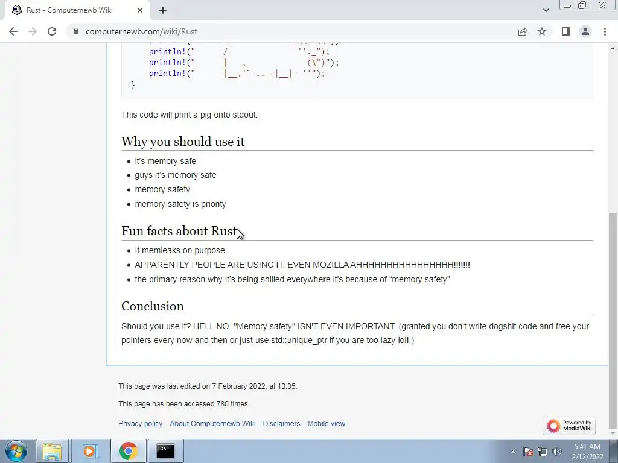Open About Computernewb Wiki link
This screenshot has height=463, width=618.
(x=212, y=424)
